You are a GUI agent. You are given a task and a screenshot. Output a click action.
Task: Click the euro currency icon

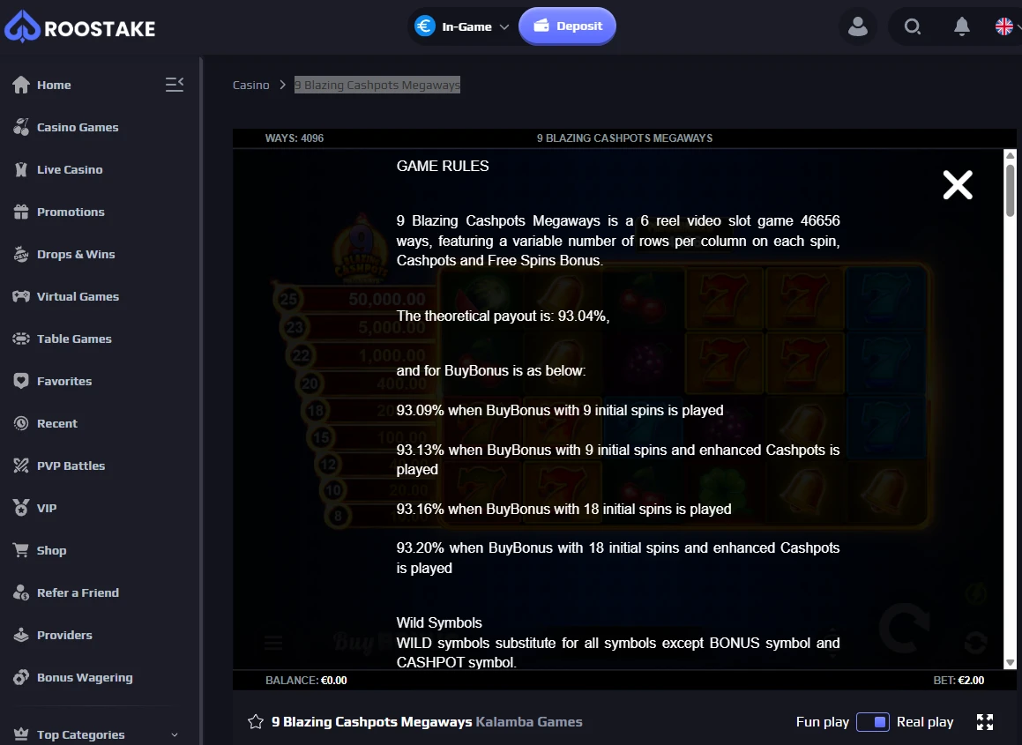[x=425, y=26]
